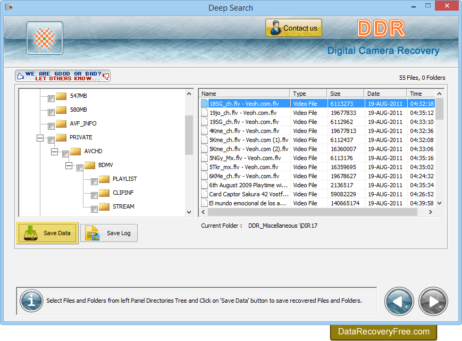Image resolution: width=462 pixels, height=341 pixels.
Task: Collapse the AVCHD tree node
Action: [x=55, y=152]
